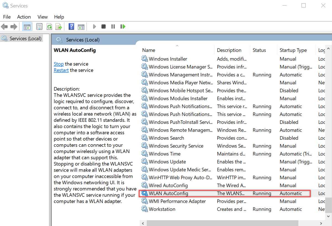Toggle the Show/Hide Console Tree icon
This screenshot has height=226, width=332.
coord(27,27)
